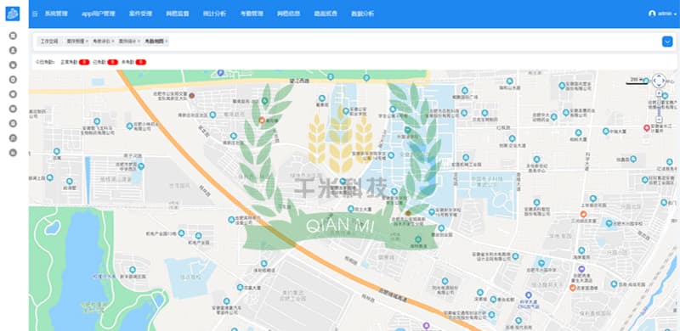
Task: Pan the map right with compass arrow
Action: coord(664,81)
